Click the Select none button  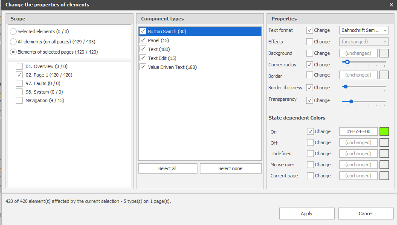231,168
